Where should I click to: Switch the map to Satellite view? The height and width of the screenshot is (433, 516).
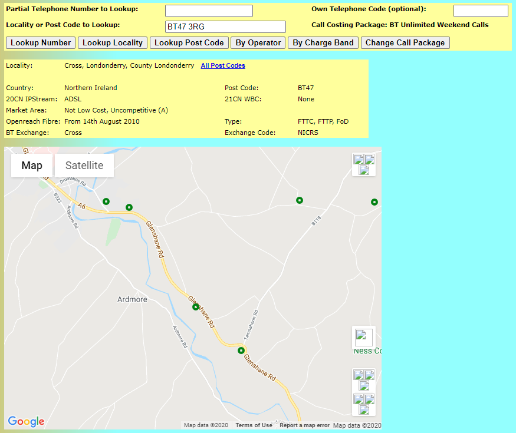pyautogui.click(x=84, y=166)
